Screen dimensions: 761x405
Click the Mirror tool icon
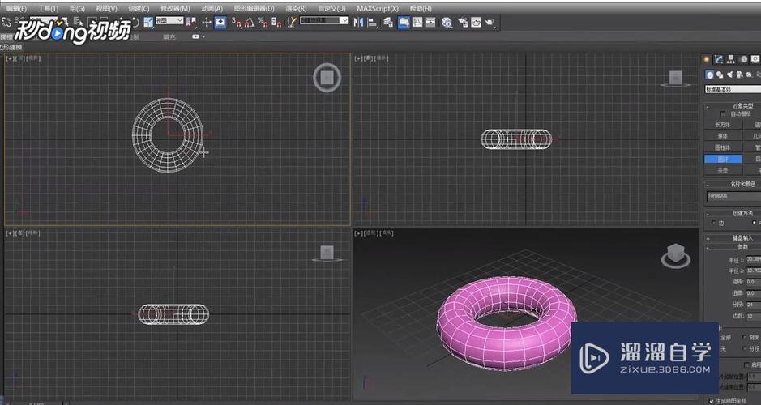pyautogui.click(x=359, y=22)
